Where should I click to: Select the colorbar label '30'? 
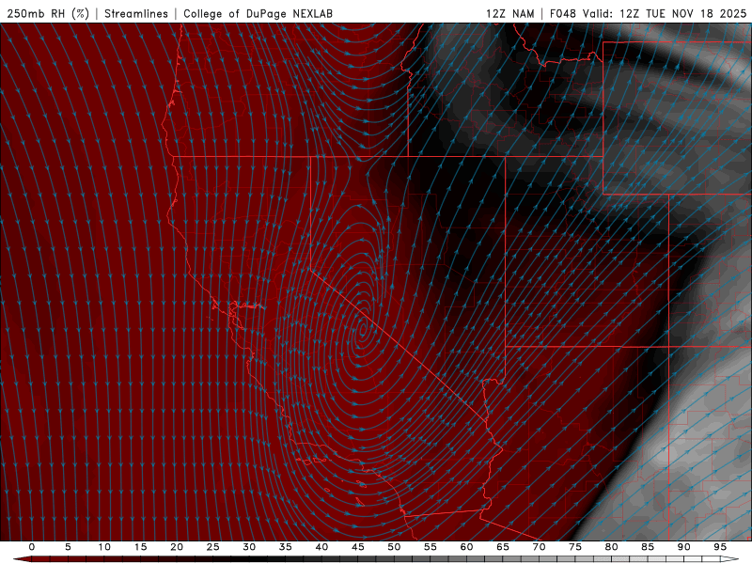(249, 547)
